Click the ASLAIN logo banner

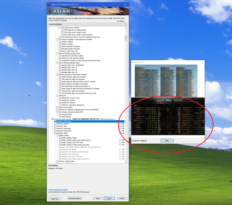coord(88,11)
